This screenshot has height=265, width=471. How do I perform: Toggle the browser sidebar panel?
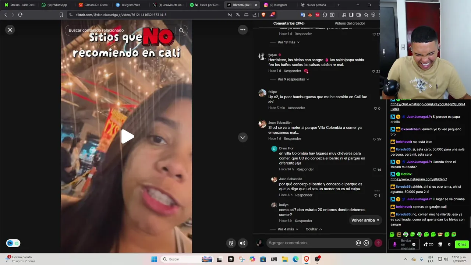[351, 15]
